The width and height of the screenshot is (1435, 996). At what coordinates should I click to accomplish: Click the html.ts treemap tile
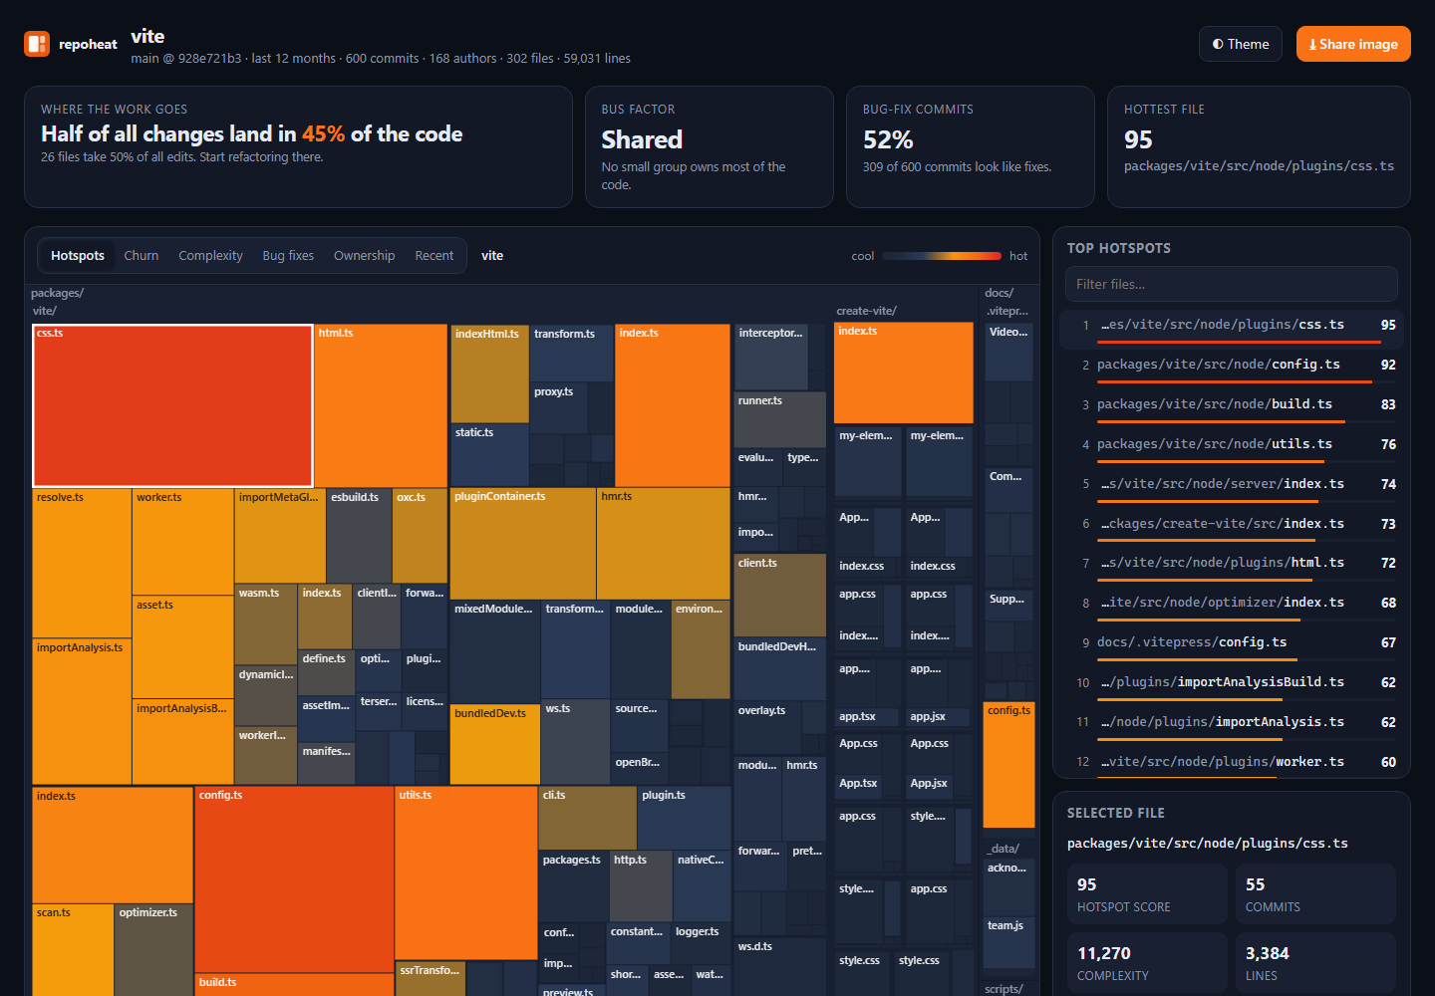pos(381,405)
